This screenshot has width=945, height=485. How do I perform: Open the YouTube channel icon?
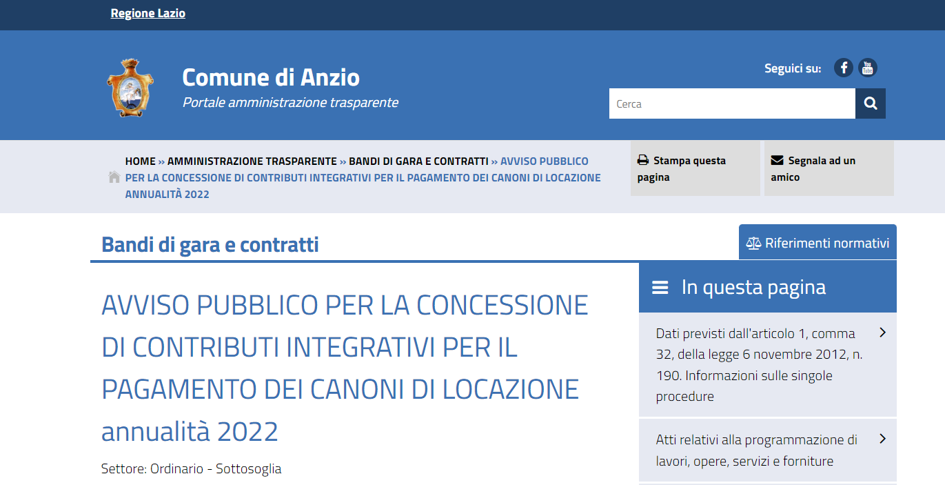[868, 68]
